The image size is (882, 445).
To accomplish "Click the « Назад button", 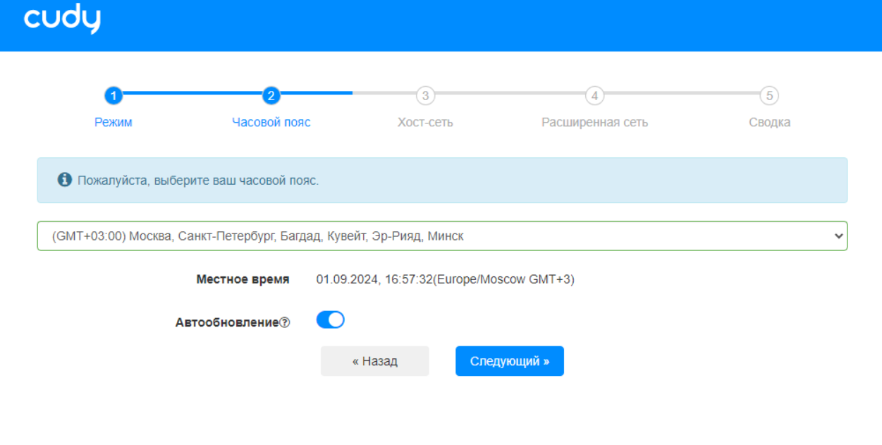I will [375, 361].
